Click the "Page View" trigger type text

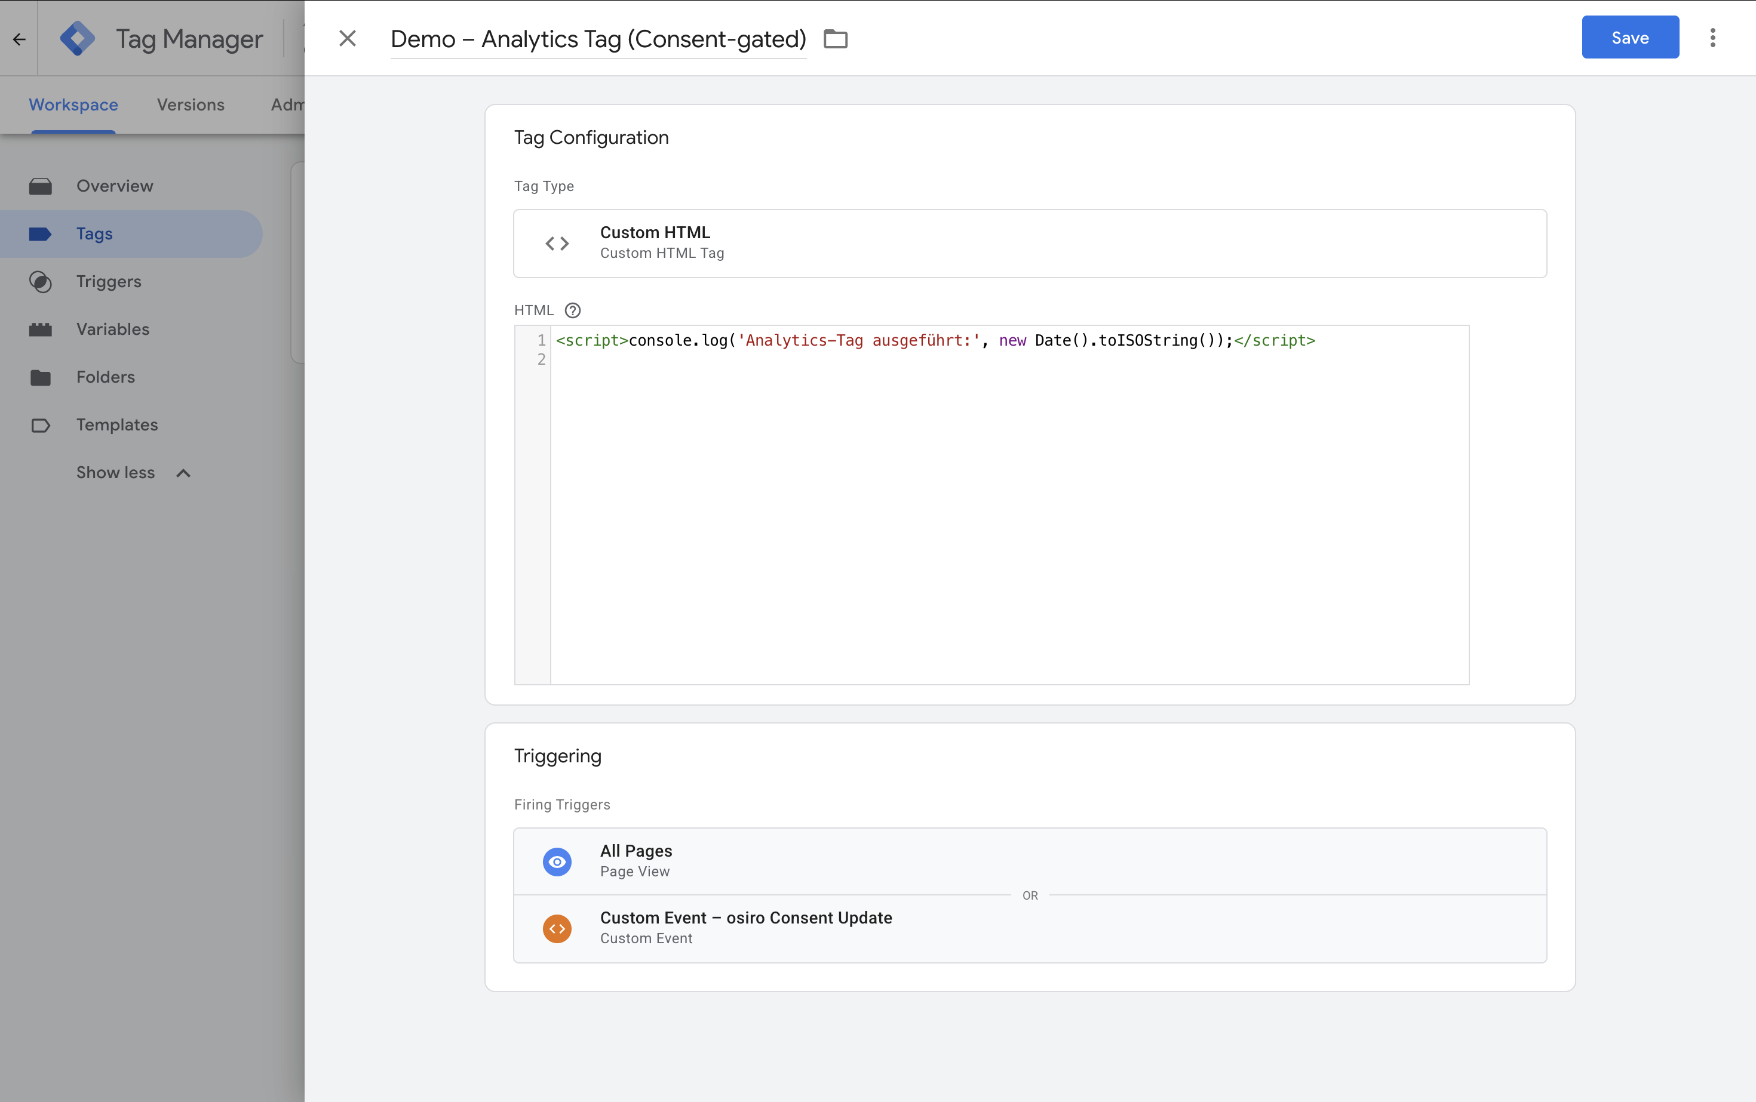[x=634, y=872]
